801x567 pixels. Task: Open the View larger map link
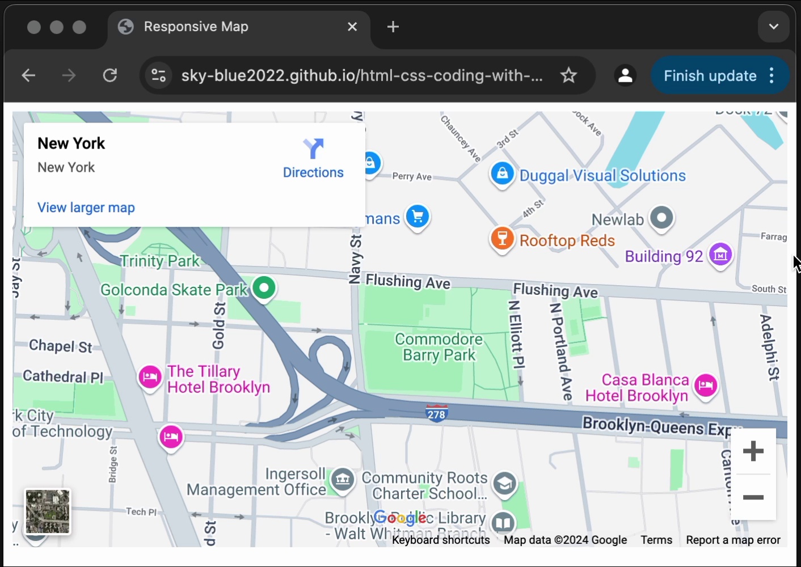click(86, 208)
